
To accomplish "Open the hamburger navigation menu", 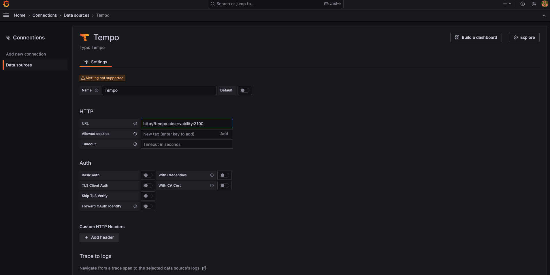I will 6,15.
